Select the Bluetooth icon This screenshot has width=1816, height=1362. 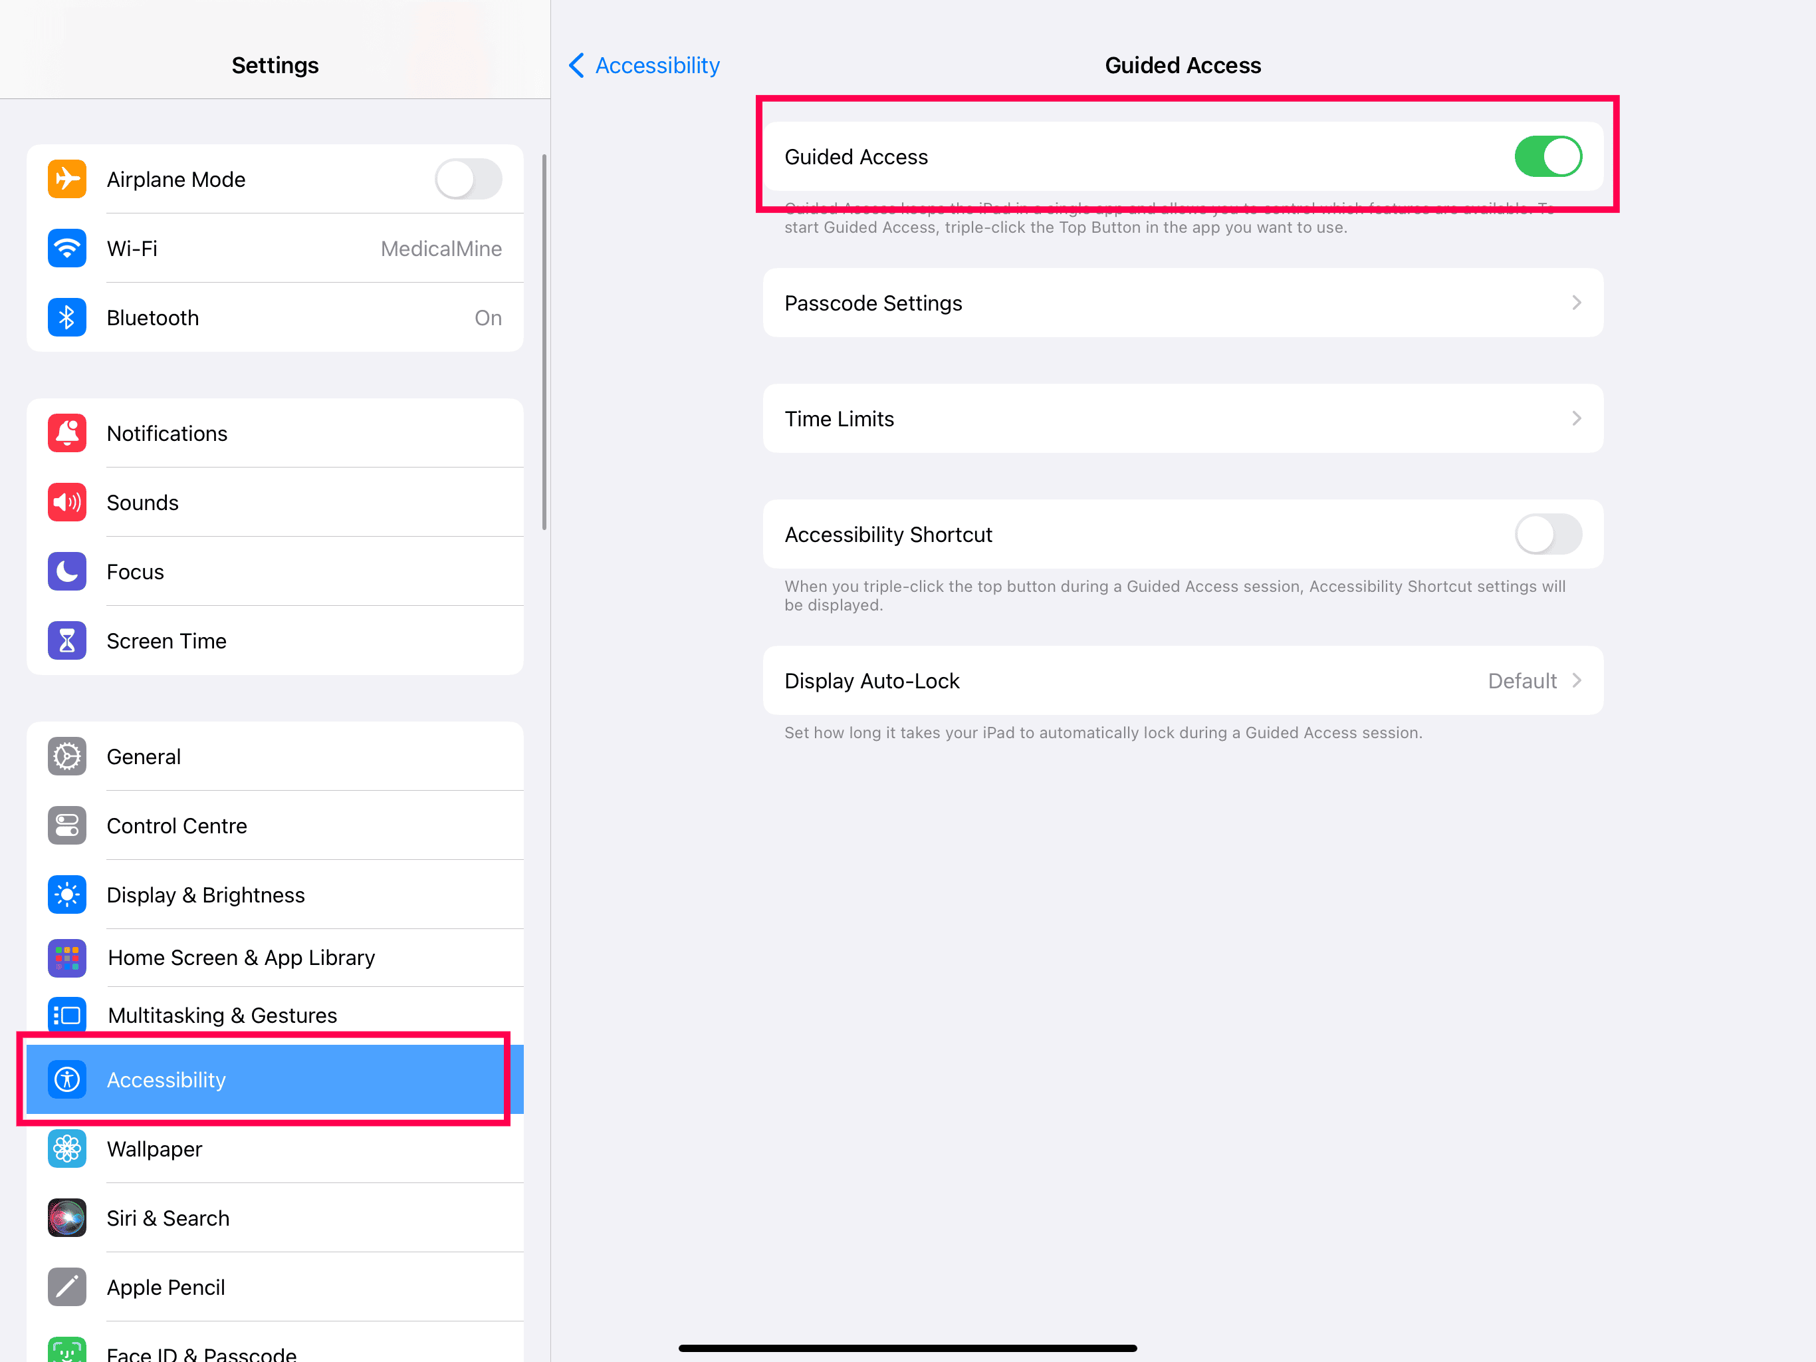66,317
